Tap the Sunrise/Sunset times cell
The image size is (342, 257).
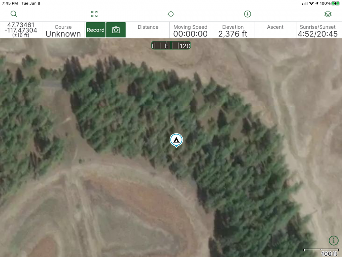coord(318,30)
